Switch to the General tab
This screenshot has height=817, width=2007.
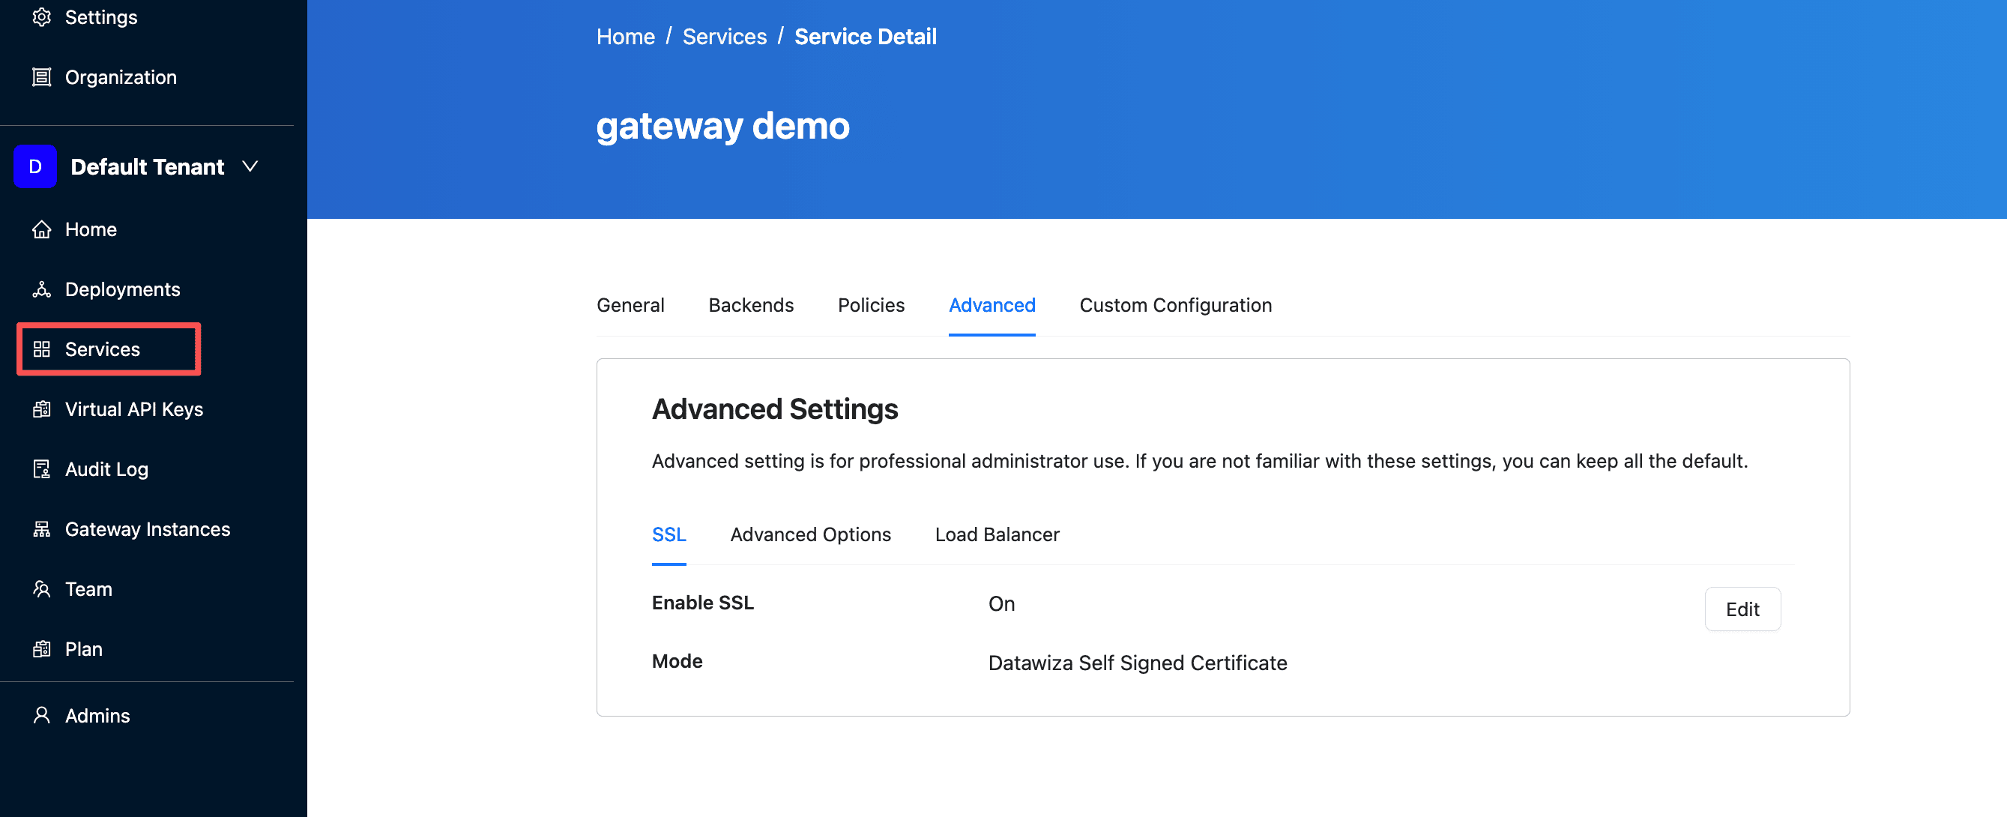click(x=630, y=306)
